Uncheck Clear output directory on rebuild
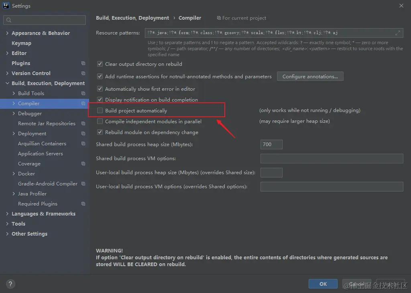This screenshot has width=411, height=293. pyautogui.click(x=100, y=64)
